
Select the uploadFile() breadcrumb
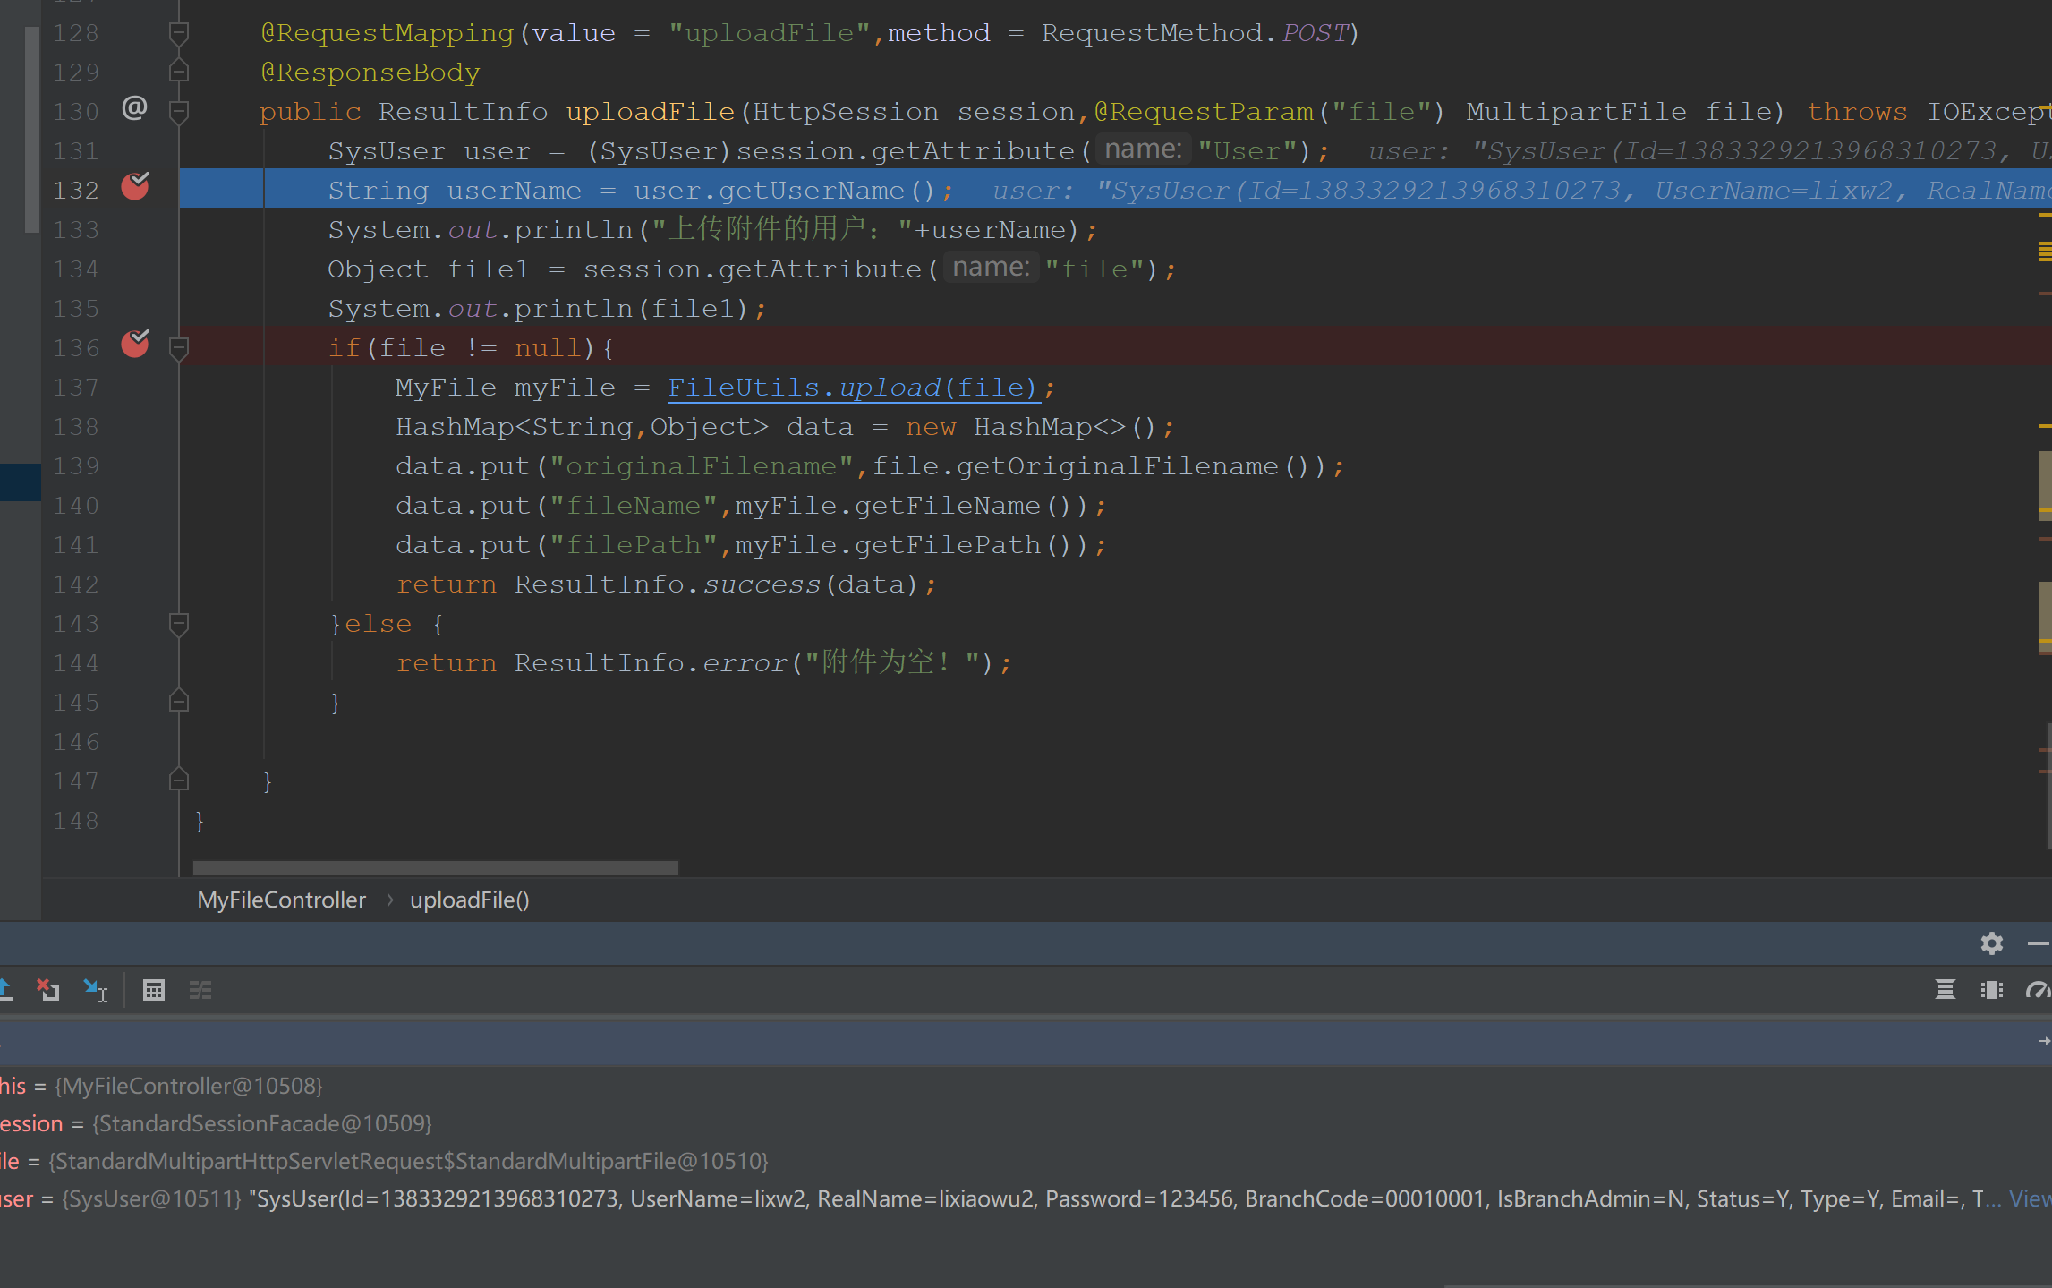469,900
